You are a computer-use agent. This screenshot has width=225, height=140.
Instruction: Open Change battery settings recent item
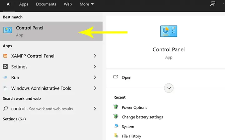[x=142, y=117]
